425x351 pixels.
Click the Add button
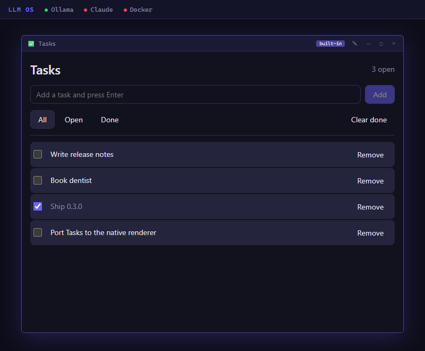coord(380,94)
